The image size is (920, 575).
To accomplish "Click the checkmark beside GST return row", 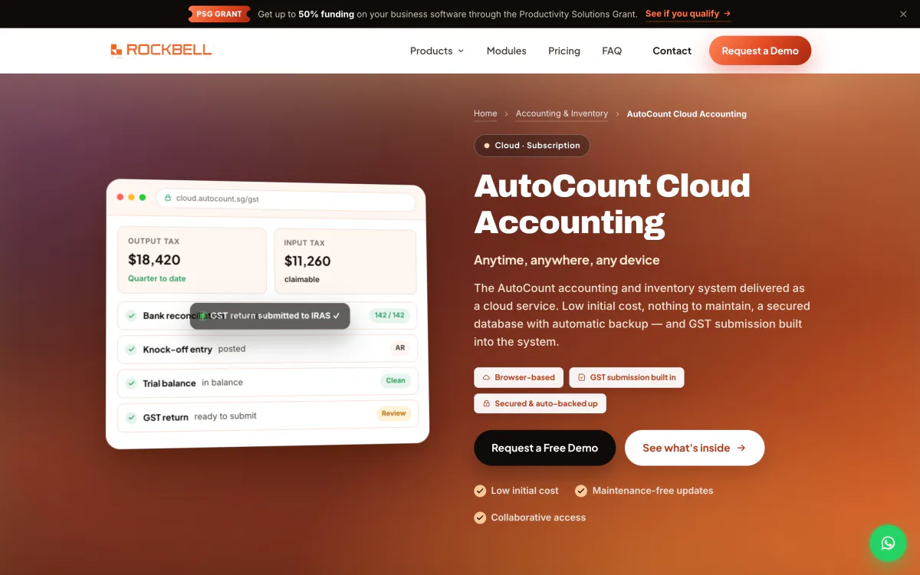I will (x=131, y=417).
